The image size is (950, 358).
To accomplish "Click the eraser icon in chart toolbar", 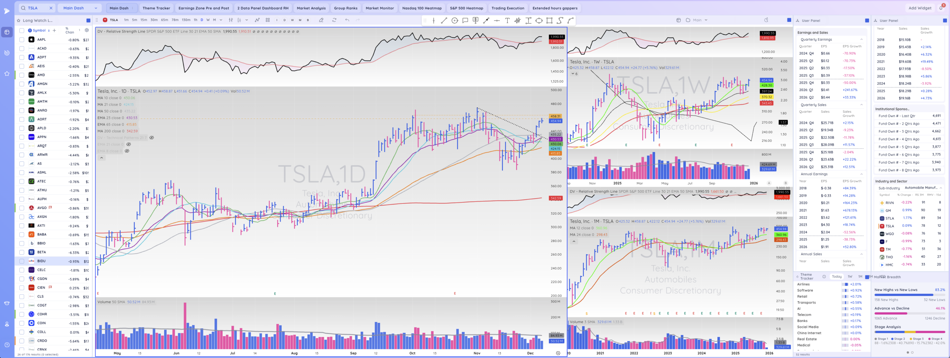I will point(321,20).
